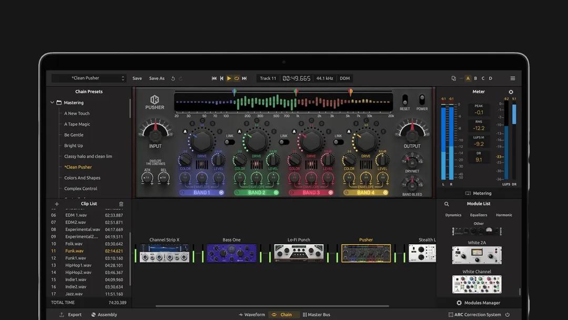Switch to the Master Bus tab
Image resolution: width=568 pixels, height=320 pixels.
316,314
